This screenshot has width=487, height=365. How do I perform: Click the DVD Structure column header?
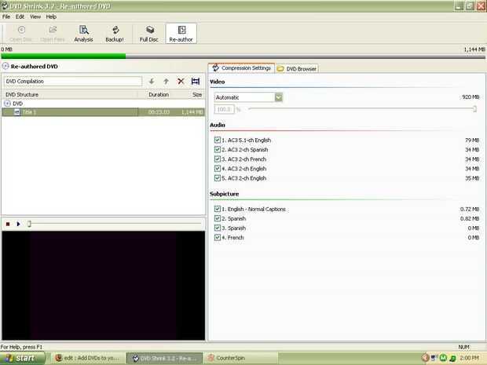click(x=70, y=94)
